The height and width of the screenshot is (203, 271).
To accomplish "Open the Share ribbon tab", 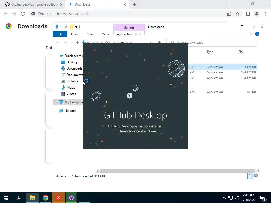I will (91, 34).
